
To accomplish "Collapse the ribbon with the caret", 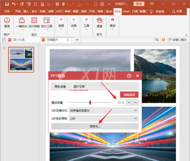I will 186,35.
